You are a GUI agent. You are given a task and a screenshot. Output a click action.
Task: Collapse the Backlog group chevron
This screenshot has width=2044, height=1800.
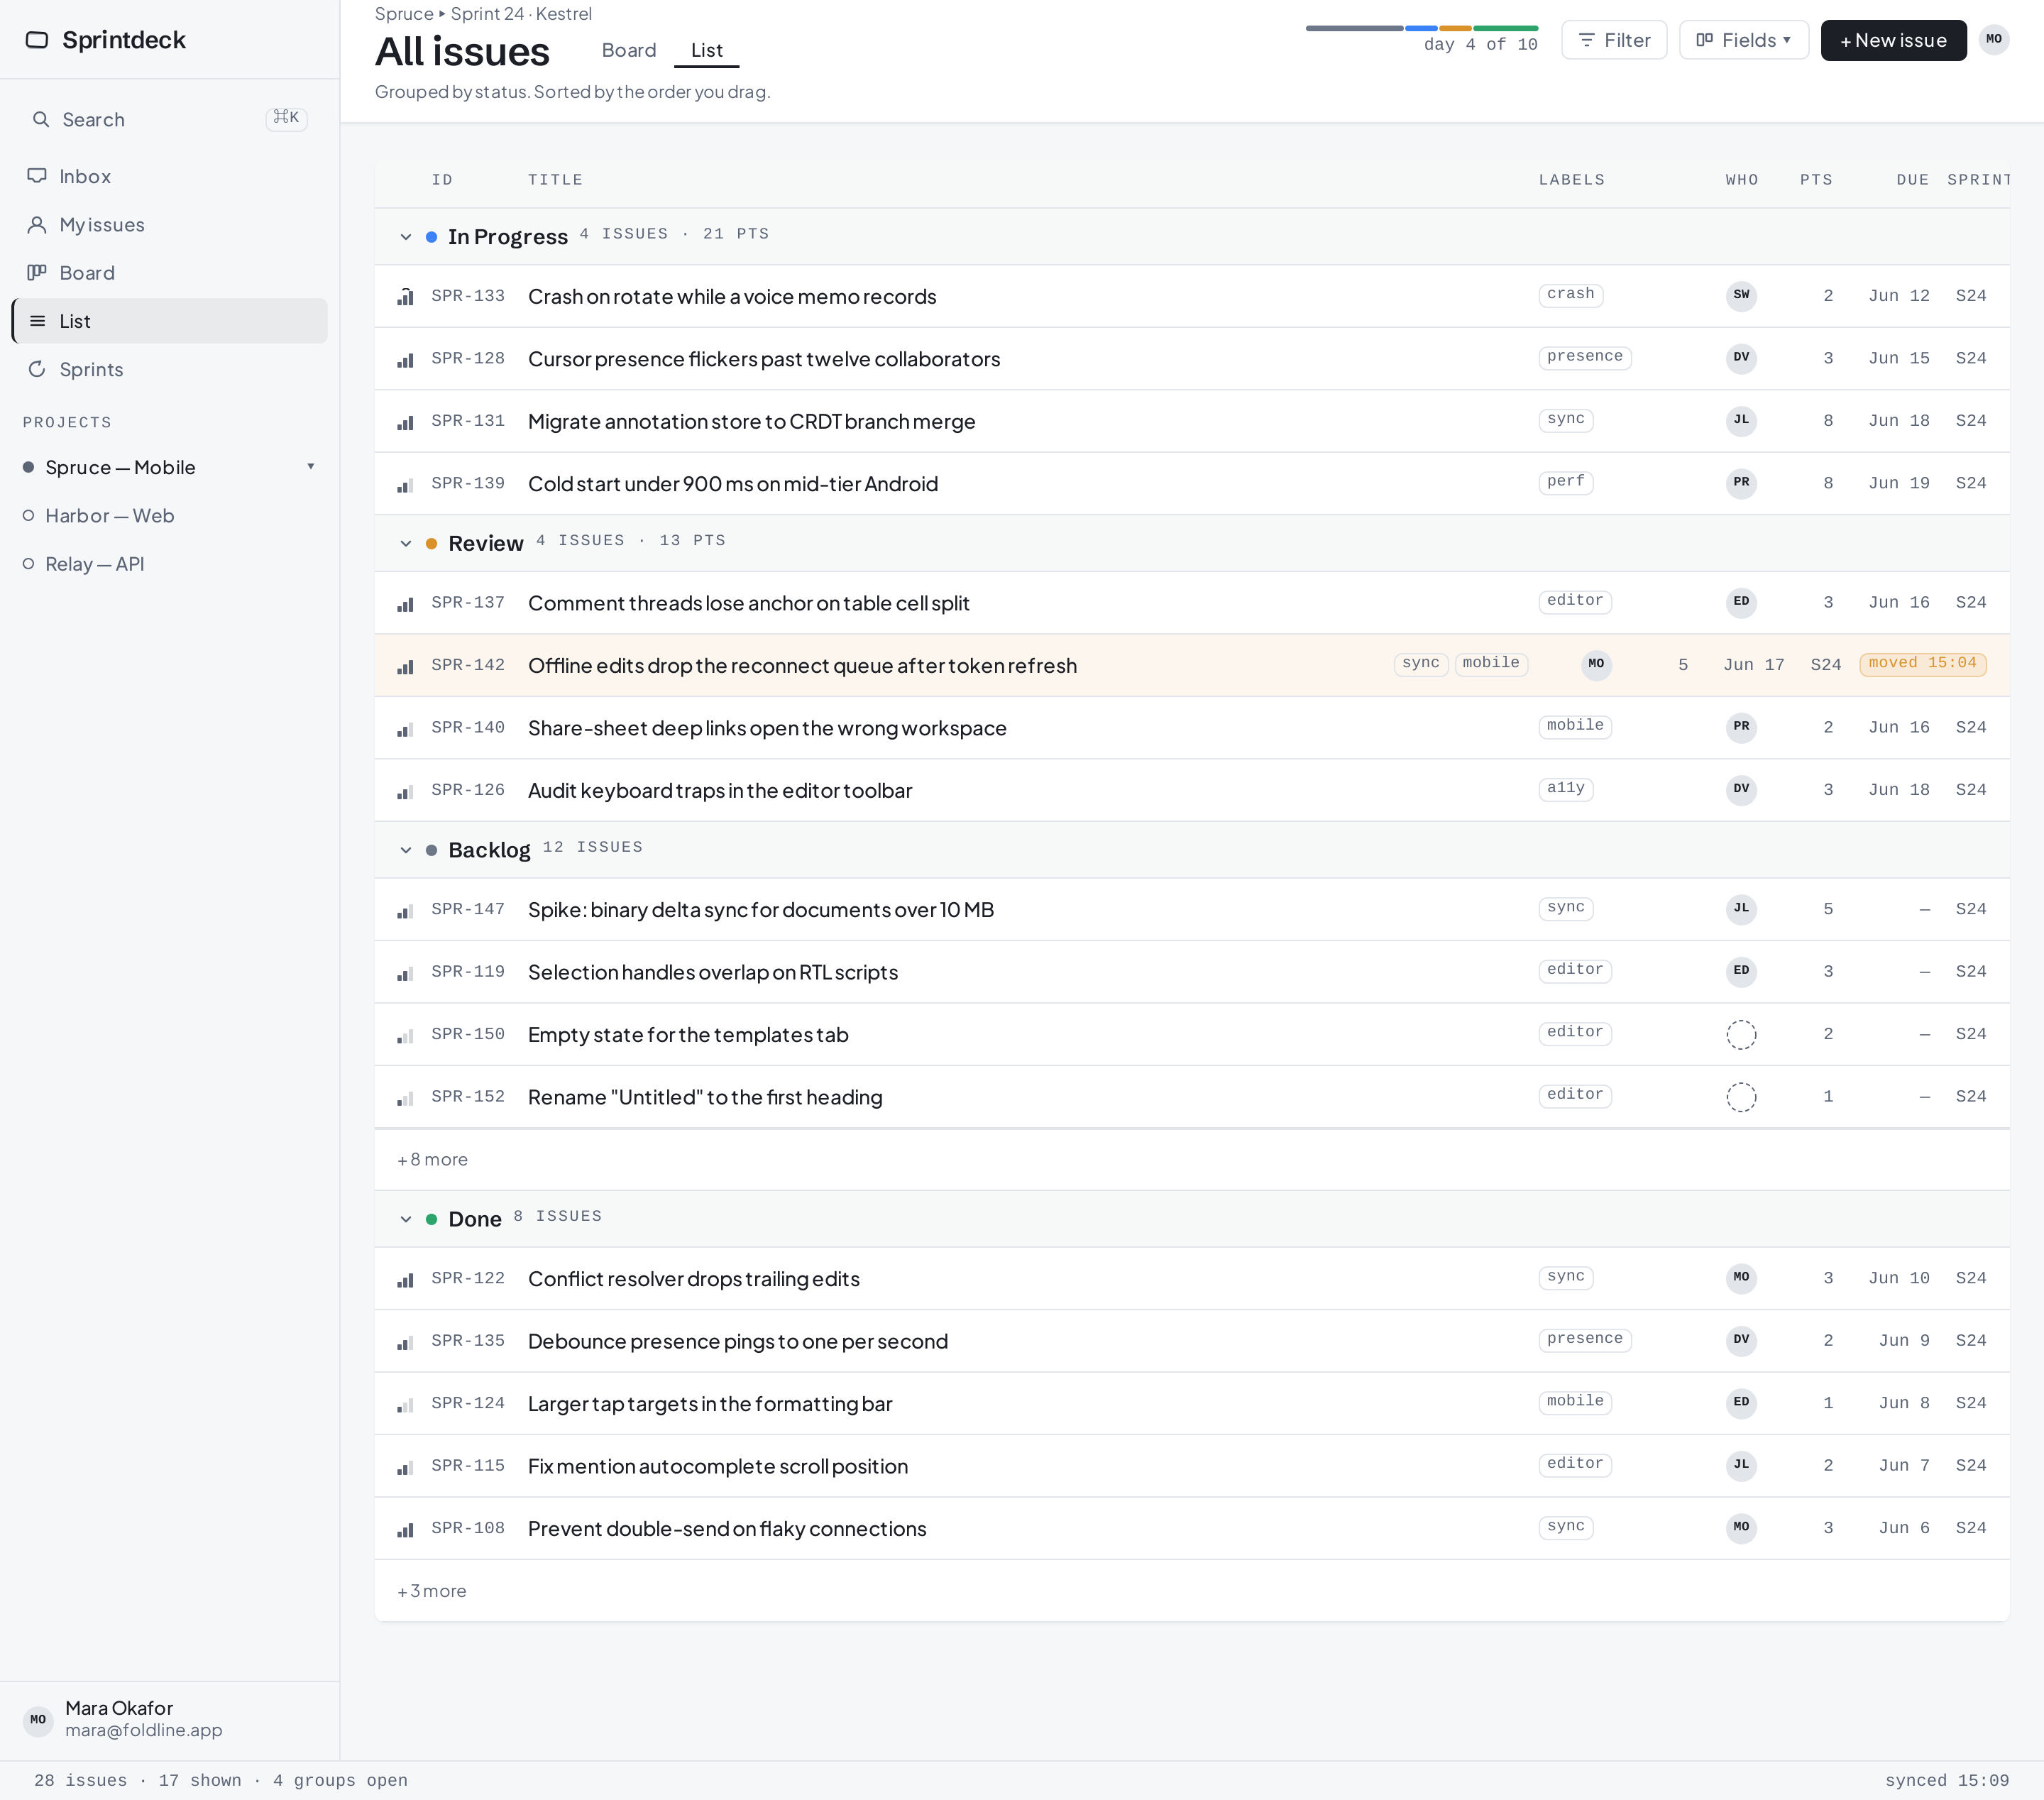(405, 850)
